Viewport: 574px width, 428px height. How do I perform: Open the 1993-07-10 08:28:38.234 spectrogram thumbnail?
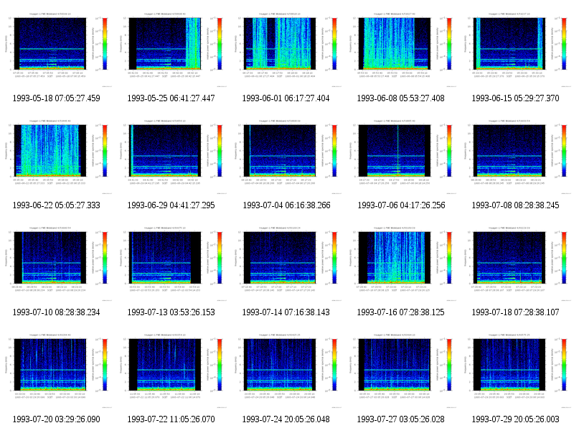tap(57, 264)
